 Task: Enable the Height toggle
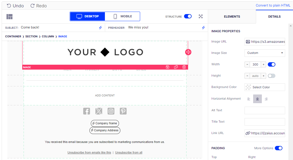pyautogui.click(x=272, y=76)
